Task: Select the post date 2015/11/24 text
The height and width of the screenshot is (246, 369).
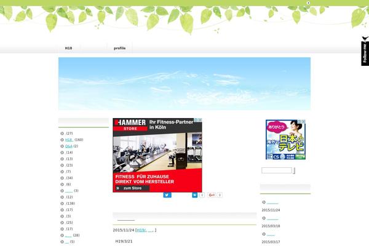Action: tap(124, 230)
